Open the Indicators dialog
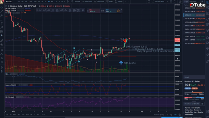The width and height of the screenshot is (209, 118). click(x=87, y=1)
